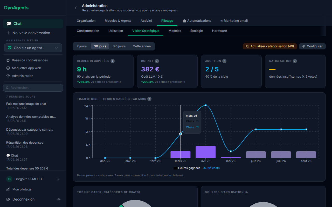Click the mars 26 purple bar

(181, 154)
